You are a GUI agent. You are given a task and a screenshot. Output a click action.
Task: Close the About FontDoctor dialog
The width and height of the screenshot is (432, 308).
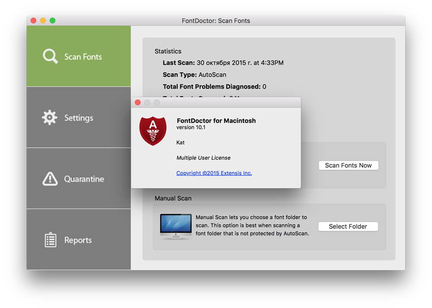138,102
